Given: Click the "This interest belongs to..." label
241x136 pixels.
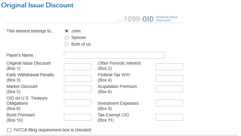Looking at the screenshot, I should click(30, 31).
